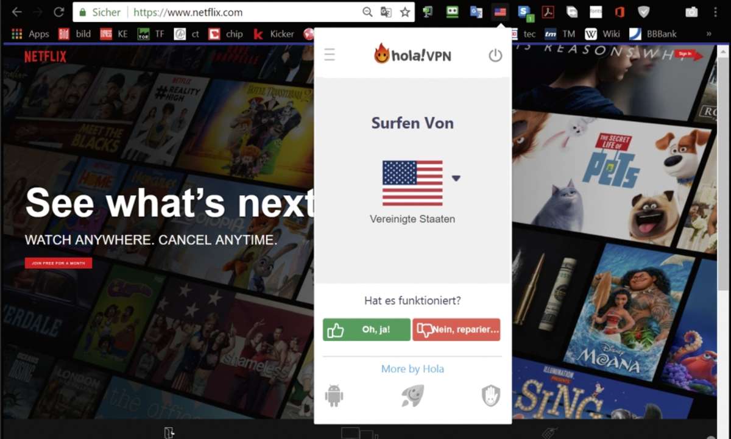The width and height of the screenshot is (731, 439).
Task: Go back with browser back arrow
Action: [x=17, y=12]
